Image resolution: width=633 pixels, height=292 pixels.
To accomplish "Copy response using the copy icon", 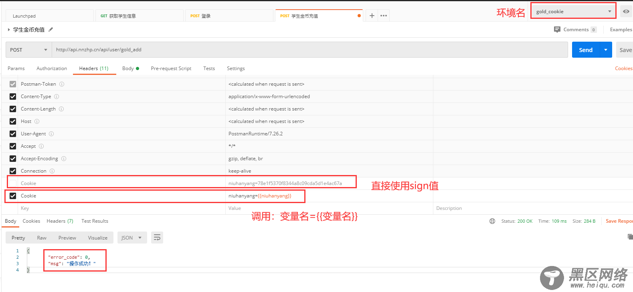I will 630,237.
